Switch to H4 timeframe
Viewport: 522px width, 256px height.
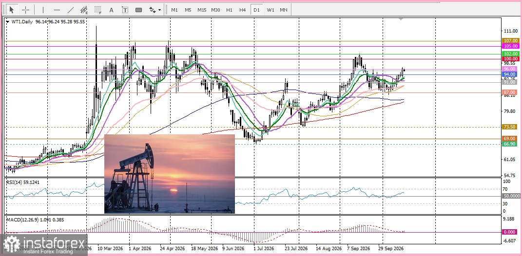242,10
